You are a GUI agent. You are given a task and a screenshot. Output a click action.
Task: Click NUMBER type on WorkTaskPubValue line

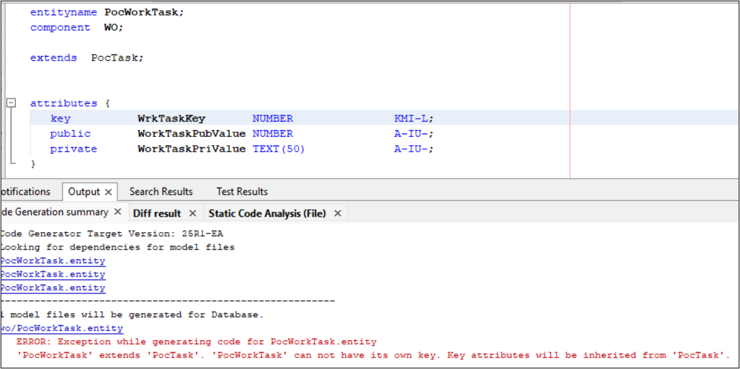[x=273, y=134]
